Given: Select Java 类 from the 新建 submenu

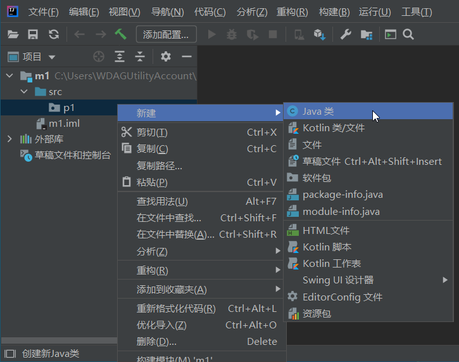Looking at the screenshot, I should click(318, 112).
